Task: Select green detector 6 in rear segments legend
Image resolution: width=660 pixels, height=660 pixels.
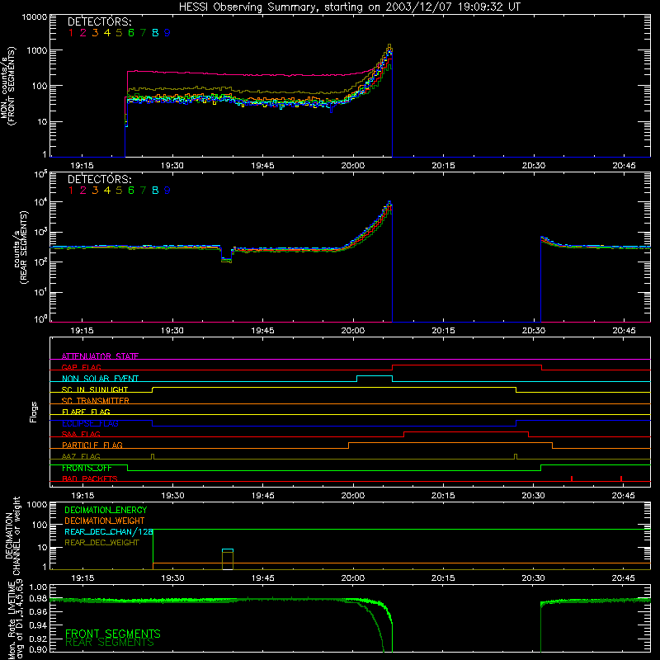Action: (x=131, y=191)
